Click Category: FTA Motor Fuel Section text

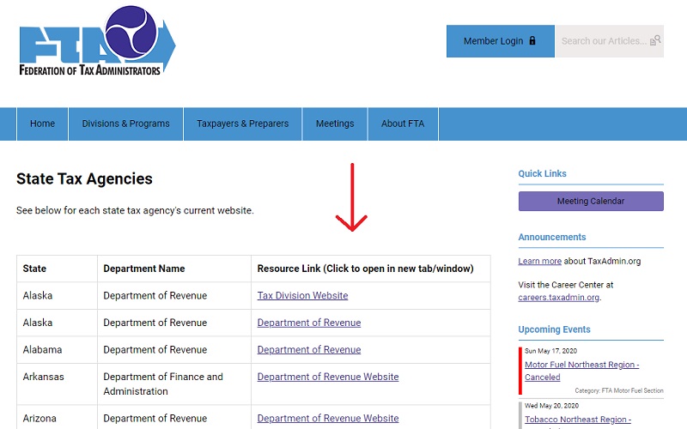(x=619, y=390)
